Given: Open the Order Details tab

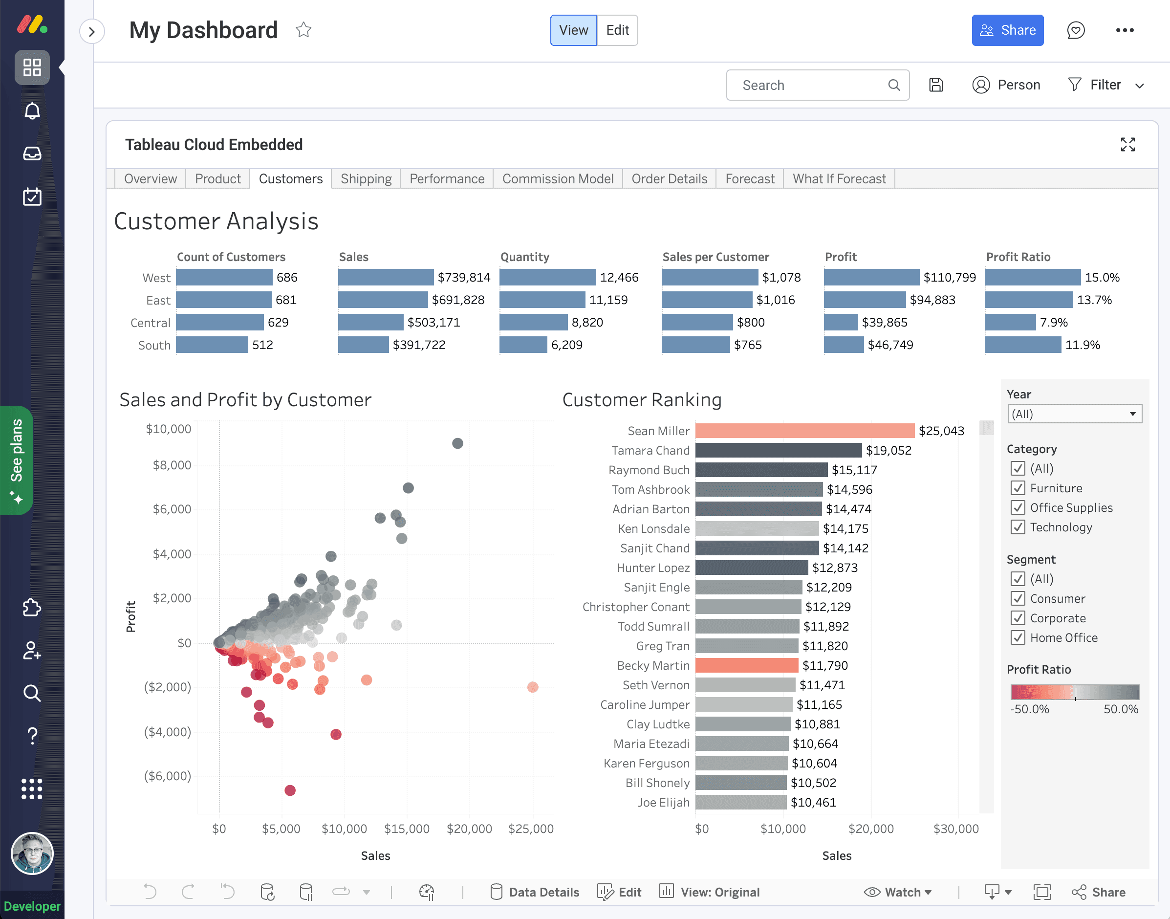Looking at the screenshot, I should coord(669,178).
